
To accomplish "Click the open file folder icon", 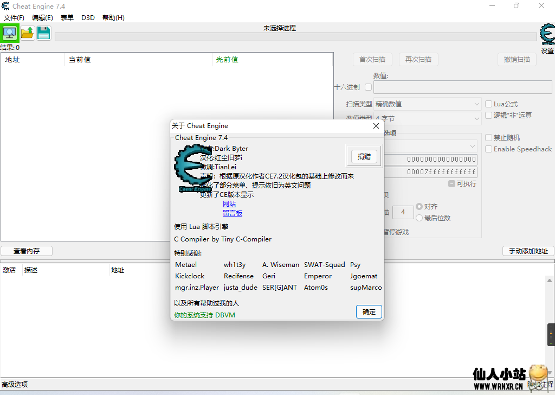I will [x=27, y=33].
